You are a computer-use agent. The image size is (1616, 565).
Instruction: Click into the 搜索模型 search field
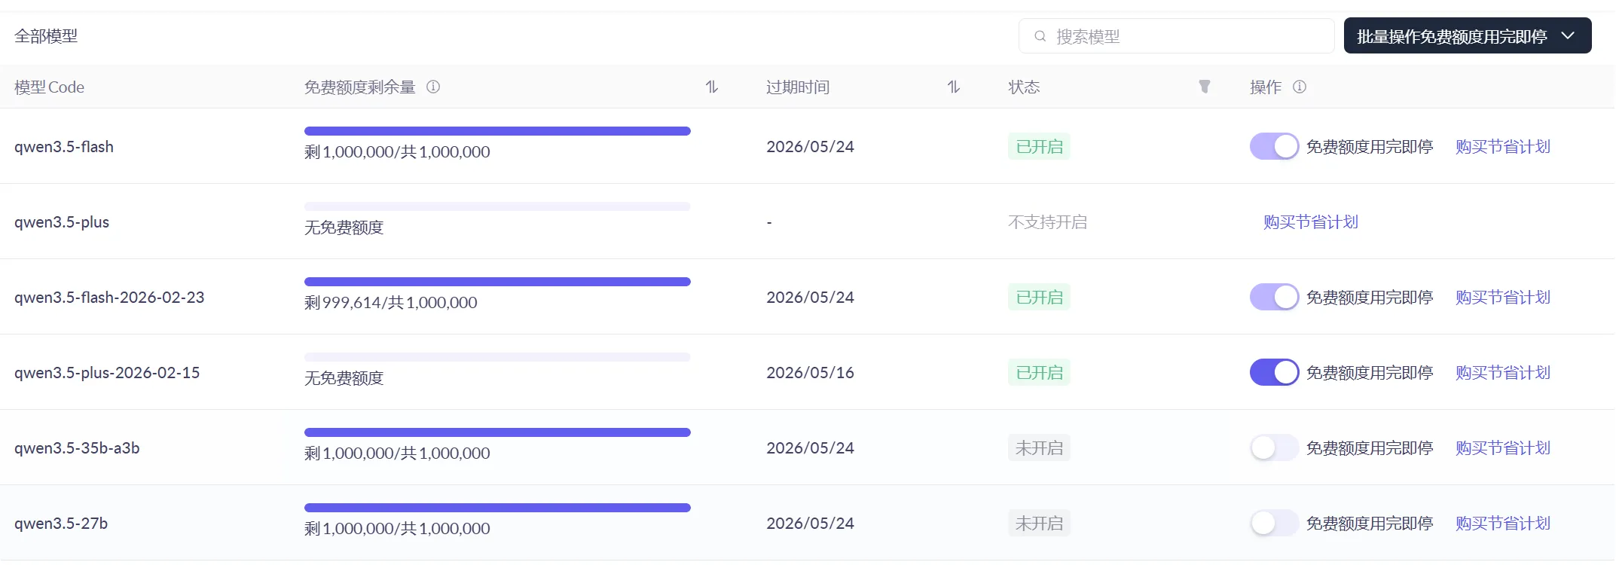[1177, 36]
